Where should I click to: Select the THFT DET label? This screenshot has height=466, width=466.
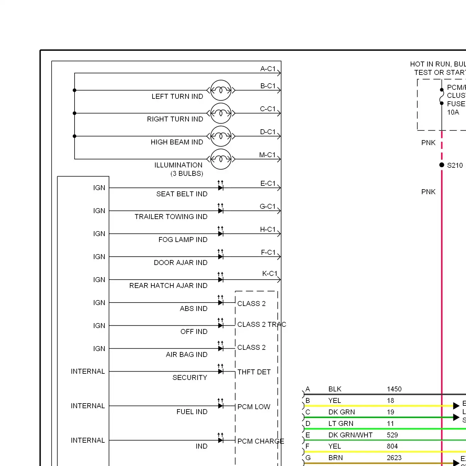[254, 372]
